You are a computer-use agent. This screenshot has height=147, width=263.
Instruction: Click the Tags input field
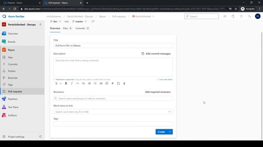[x=113, y=124]
